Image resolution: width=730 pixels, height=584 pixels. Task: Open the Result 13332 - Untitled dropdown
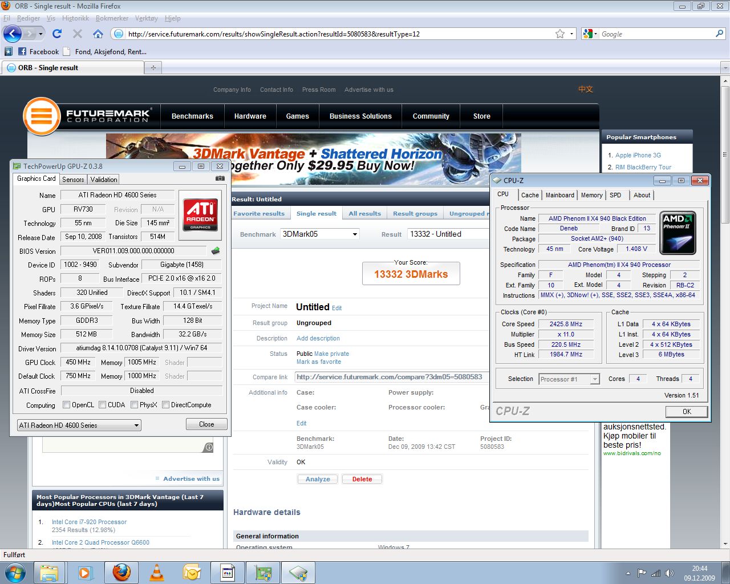click(449, 234)
